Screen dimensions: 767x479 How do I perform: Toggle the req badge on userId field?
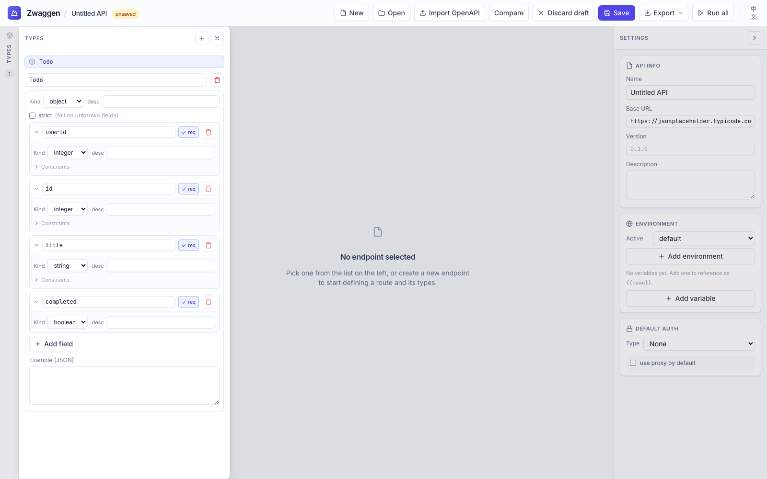(188, 132)
